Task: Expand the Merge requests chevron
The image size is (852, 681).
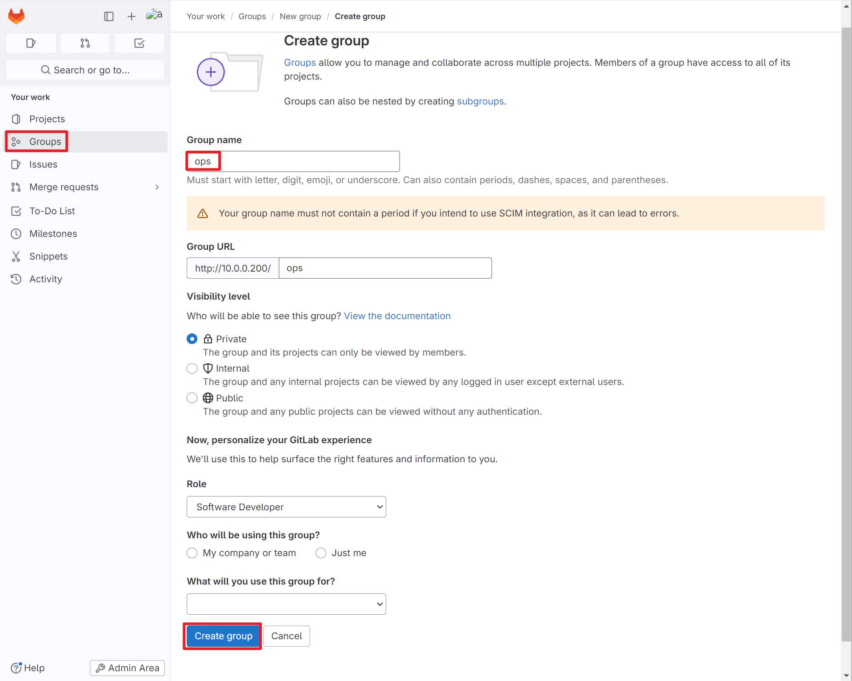Action: point(157,187)
